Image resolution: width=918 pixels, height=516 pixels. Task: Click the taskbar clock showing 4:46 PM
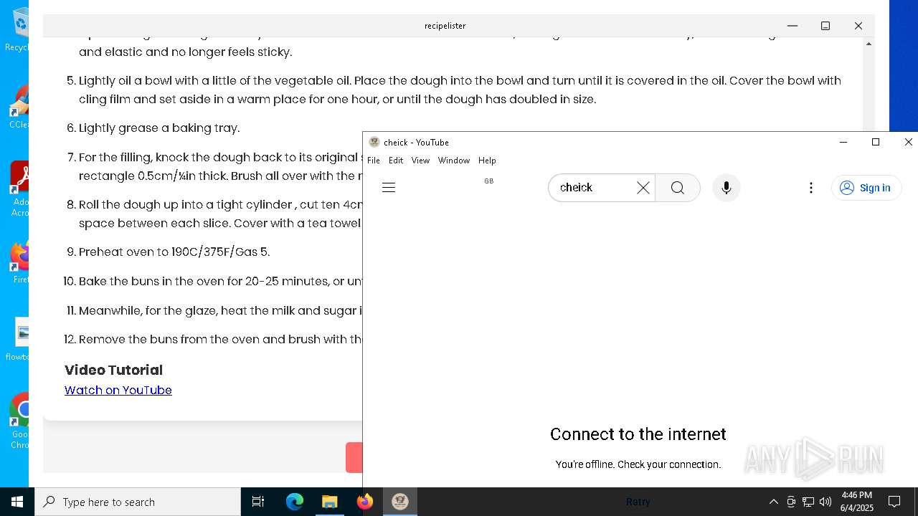(x=857, y=502)
